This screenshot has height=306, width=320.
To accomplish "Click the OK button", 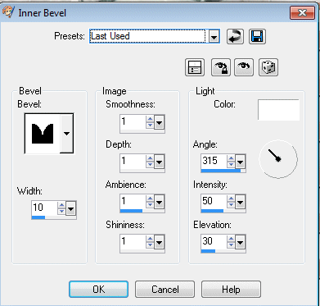I will pos(98,290).
